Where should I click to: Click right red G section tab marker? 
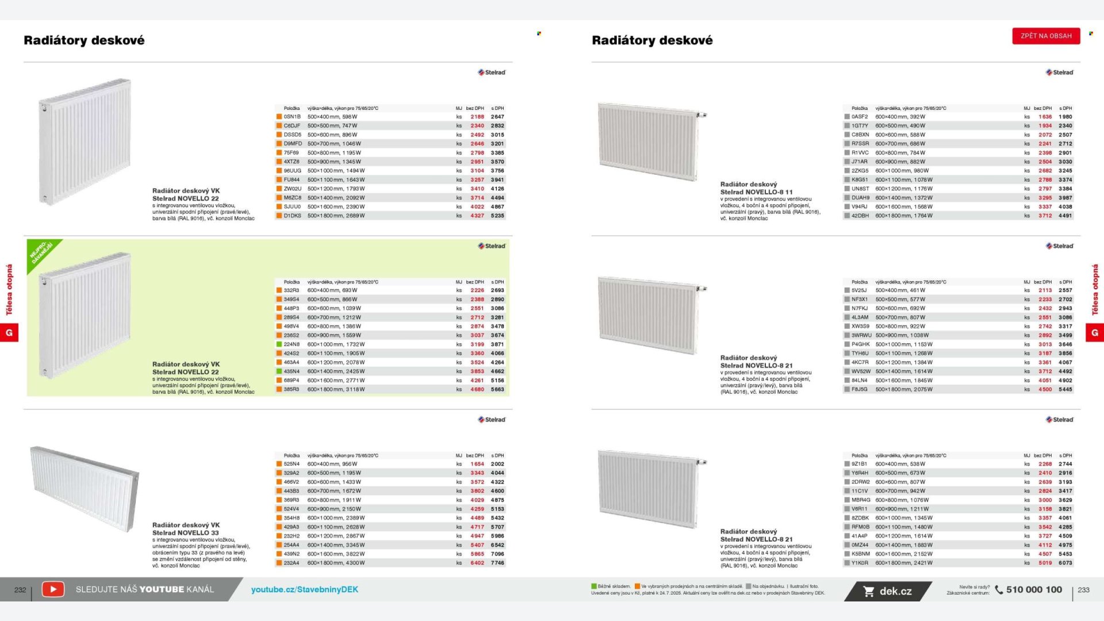pyautogui.click(x=1094, y=332)
